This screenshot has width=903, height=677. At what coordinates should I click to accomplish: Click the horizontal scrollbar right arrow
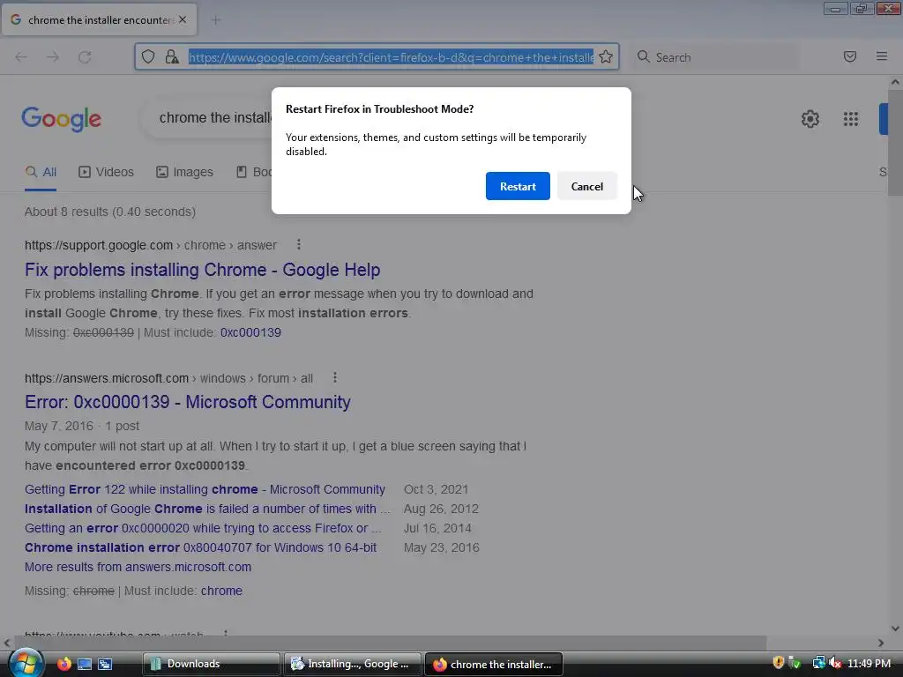(x=881, y=643)
